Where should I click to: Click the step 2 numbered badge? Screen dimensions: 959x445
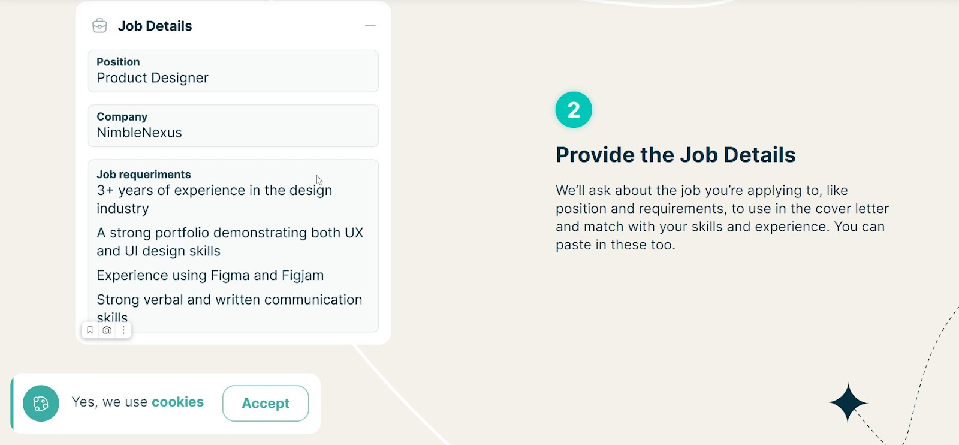(574, 110)
